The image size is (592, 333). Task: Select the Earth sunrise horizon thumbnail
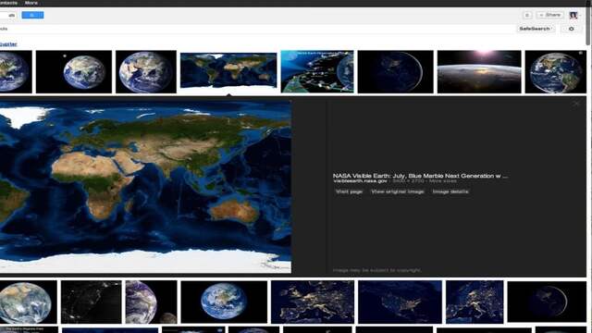[479, 72]
